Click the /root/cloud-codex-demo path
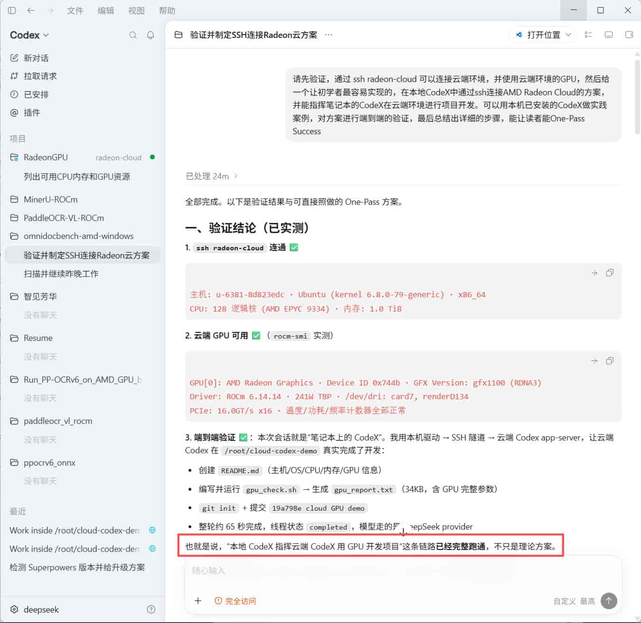641x623 pixels. coord(271,451)
